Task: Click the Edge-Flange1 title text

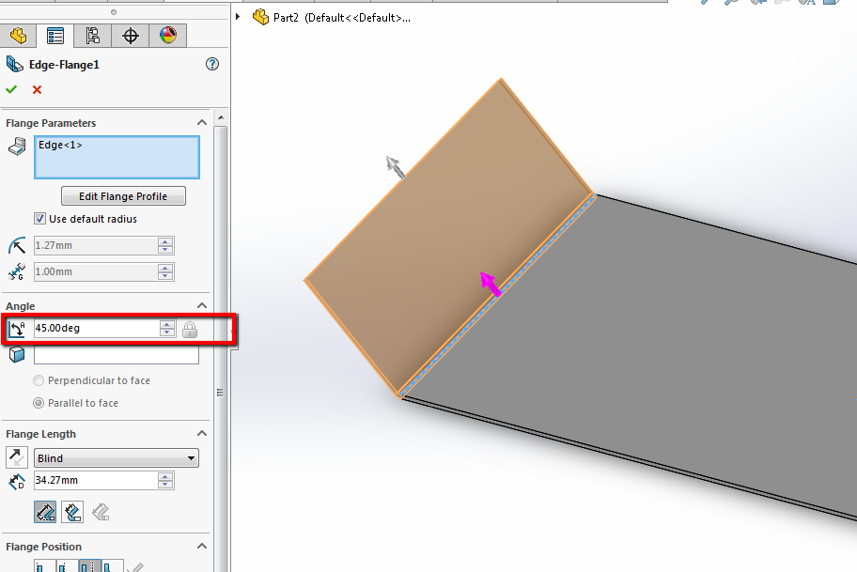Action: [x=64, y=65]
